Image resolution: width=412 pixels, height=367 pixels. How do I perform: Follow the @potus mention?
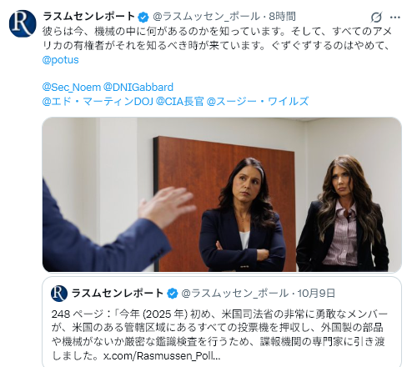[61, 60]
